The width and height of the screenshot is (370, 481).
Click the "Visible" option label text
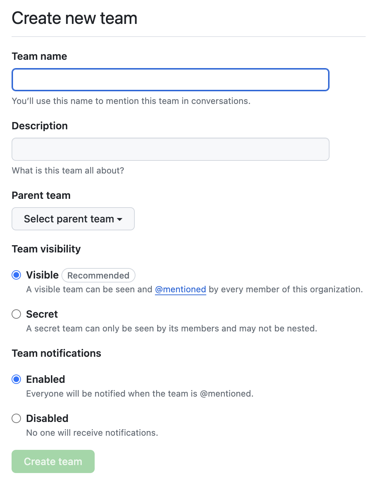tap(42, 275)
